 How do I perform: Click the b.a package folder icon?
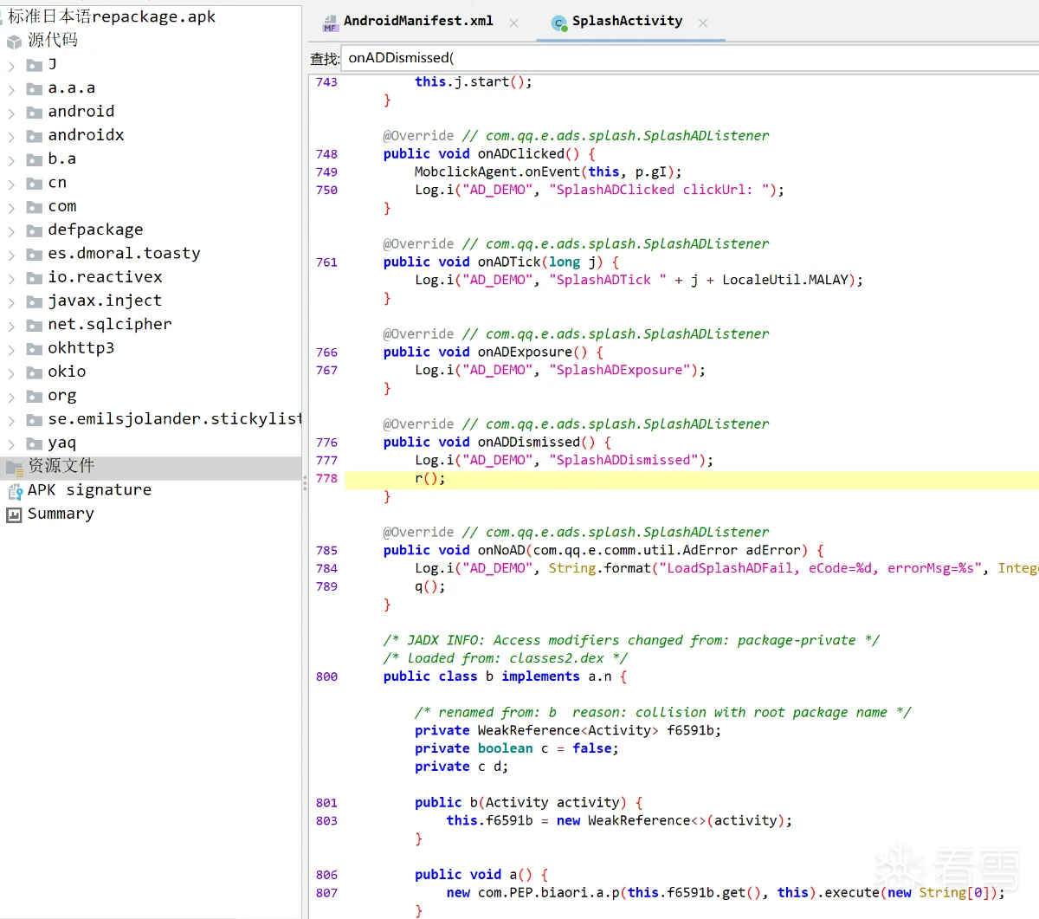pos(35,159)
